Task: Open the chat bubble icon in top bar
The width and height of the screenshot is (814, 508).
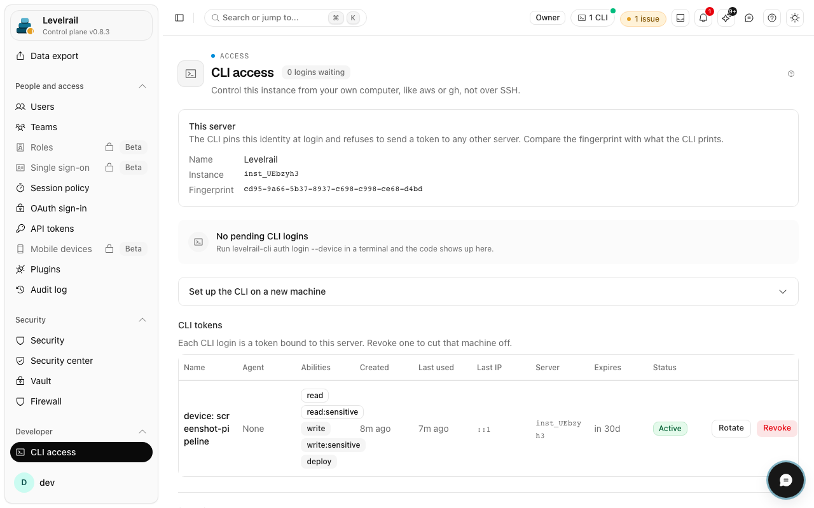Action: (749, 18)
